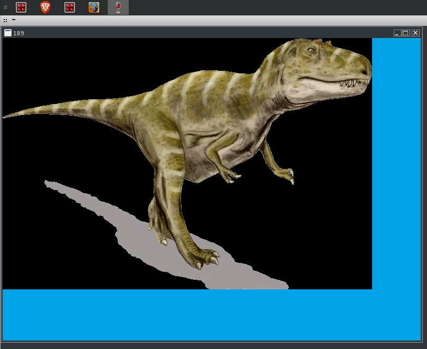
Task: Click the dinosaur's eye
Action: click(311, 51)
